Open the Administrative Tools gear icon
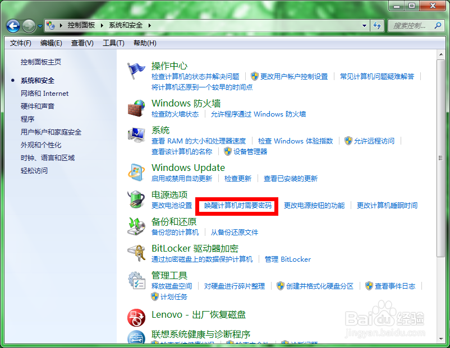Screen dimensions: 450x348 (136, 280)
